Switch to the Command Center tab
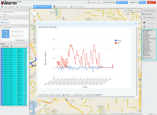Screen dimensions: 157x115 [24, 7]
